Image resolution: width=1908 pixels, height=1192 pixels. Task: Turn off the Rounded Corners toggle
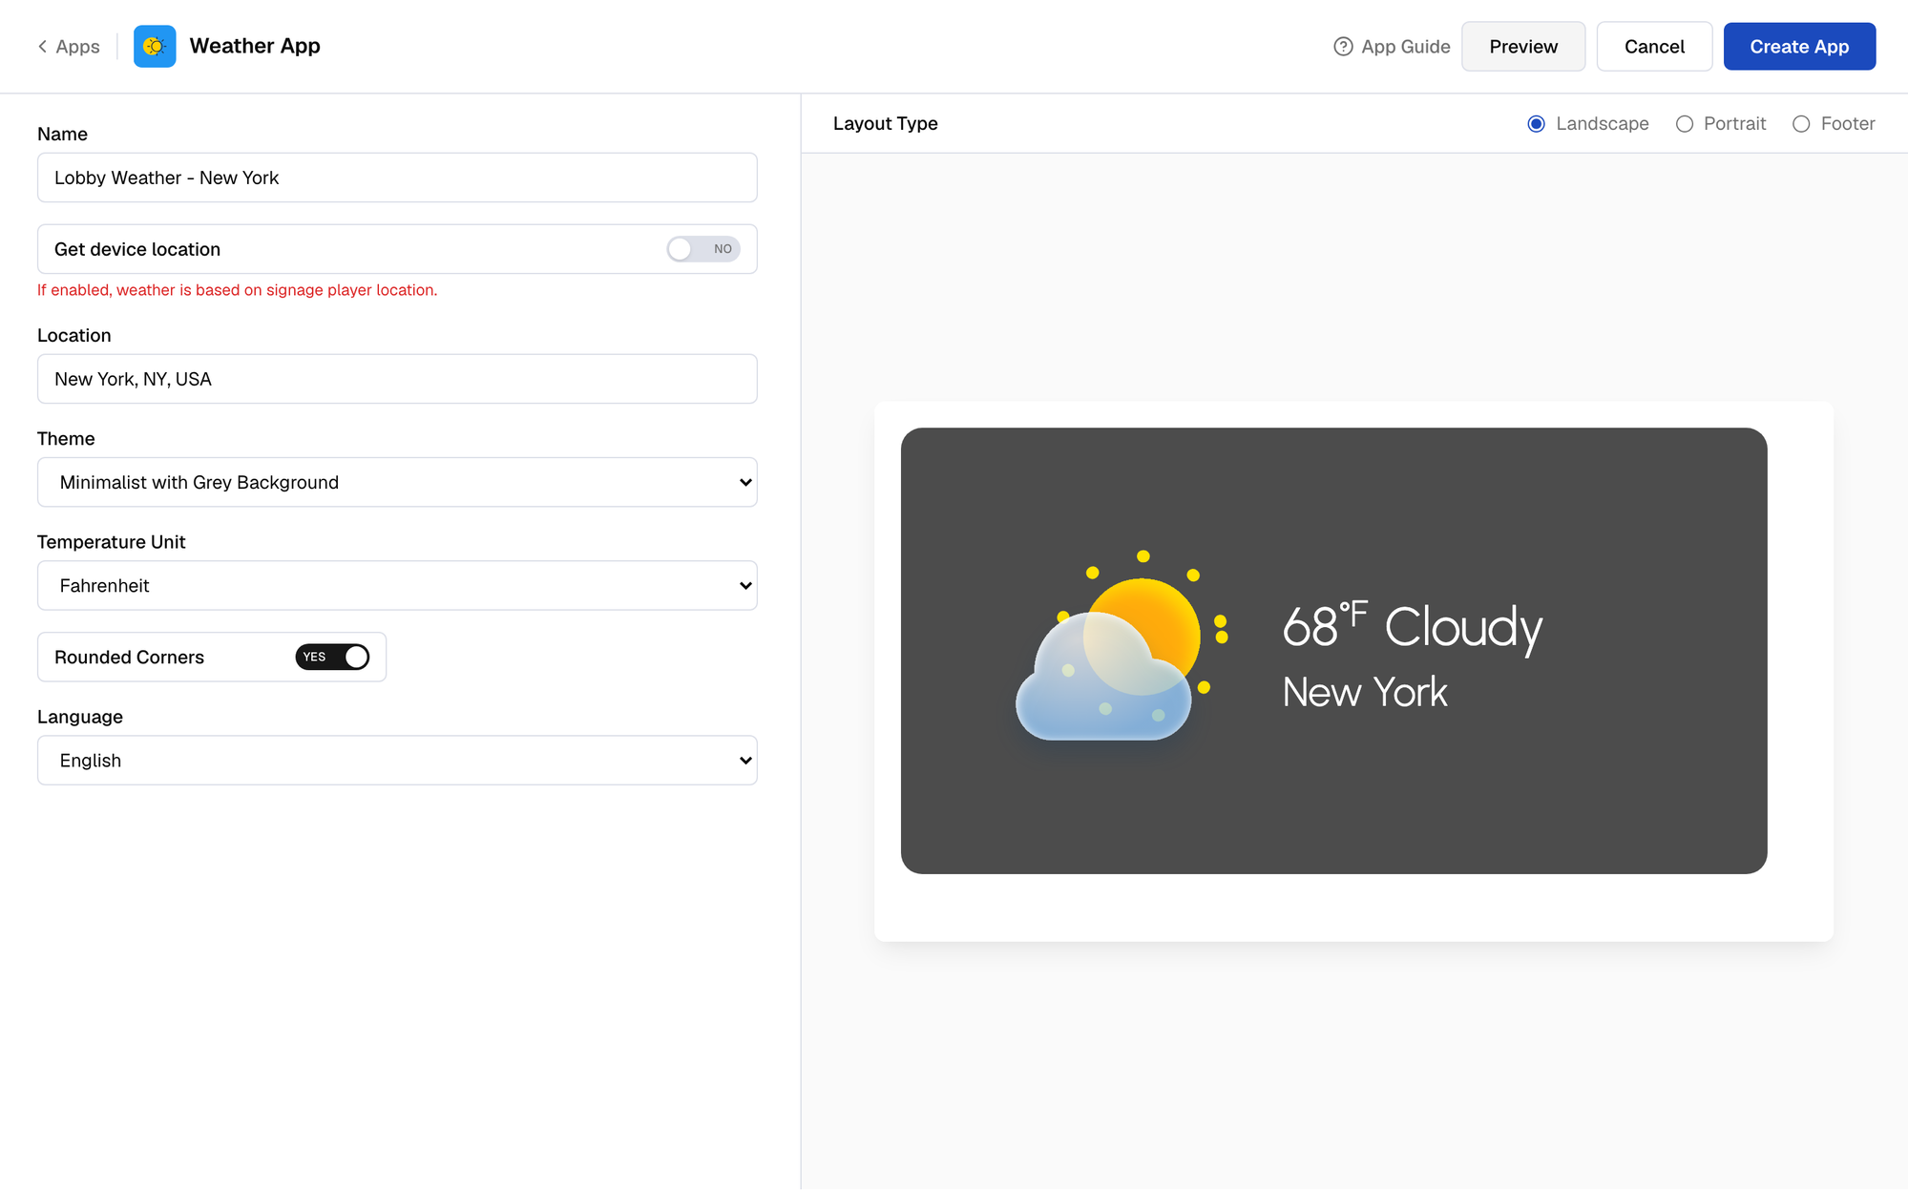[332, 657]
